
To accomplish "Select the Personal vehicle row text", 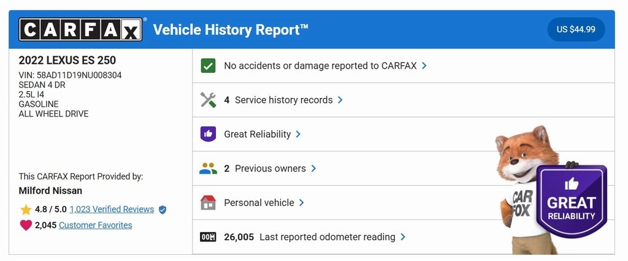I will tap(259, 203).
